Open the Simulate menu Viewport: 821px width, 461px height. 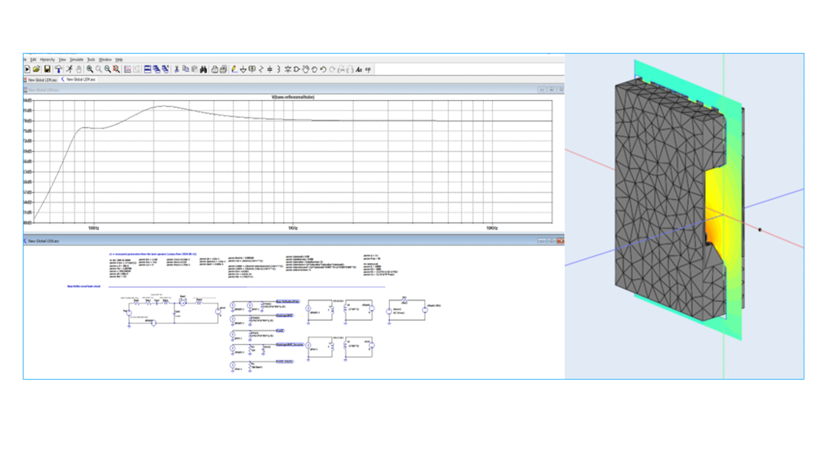[x=77, y=60]
